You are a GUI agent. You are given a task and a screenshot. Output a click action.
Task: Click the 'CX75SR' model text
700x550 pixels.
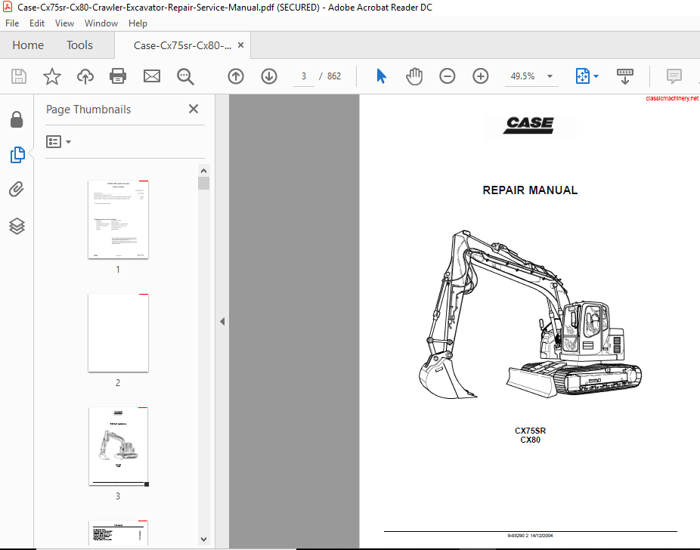coord(530,431)
